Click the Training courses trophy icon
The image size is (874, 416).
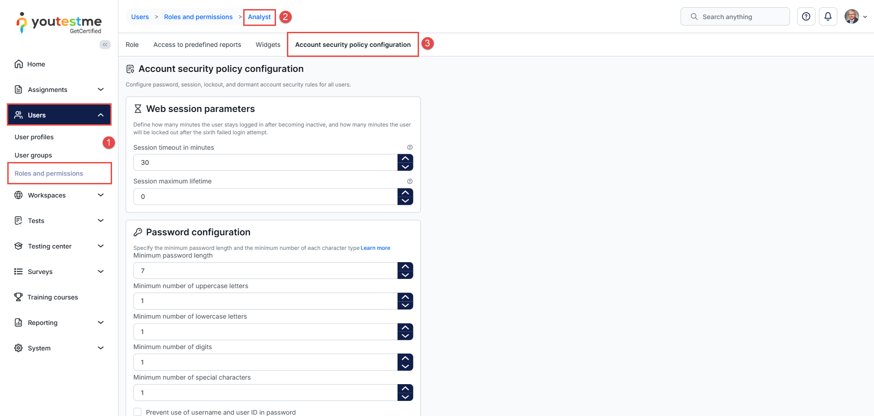tap(19, 297)
